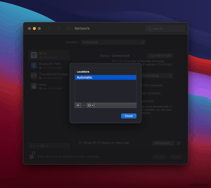Viewport: 211px width, 188px height.
Task: Open the sidebar services action menu
Action: click(44, 146)
